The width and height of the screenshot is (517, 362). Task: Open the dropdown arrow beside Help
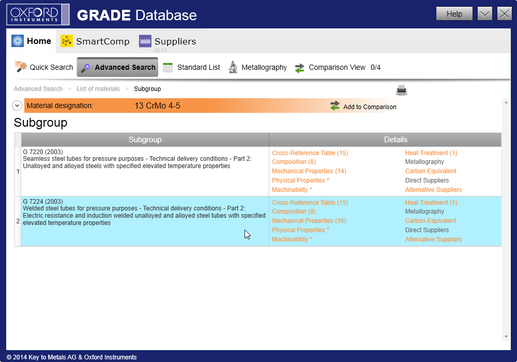click(x=485, y=14)
